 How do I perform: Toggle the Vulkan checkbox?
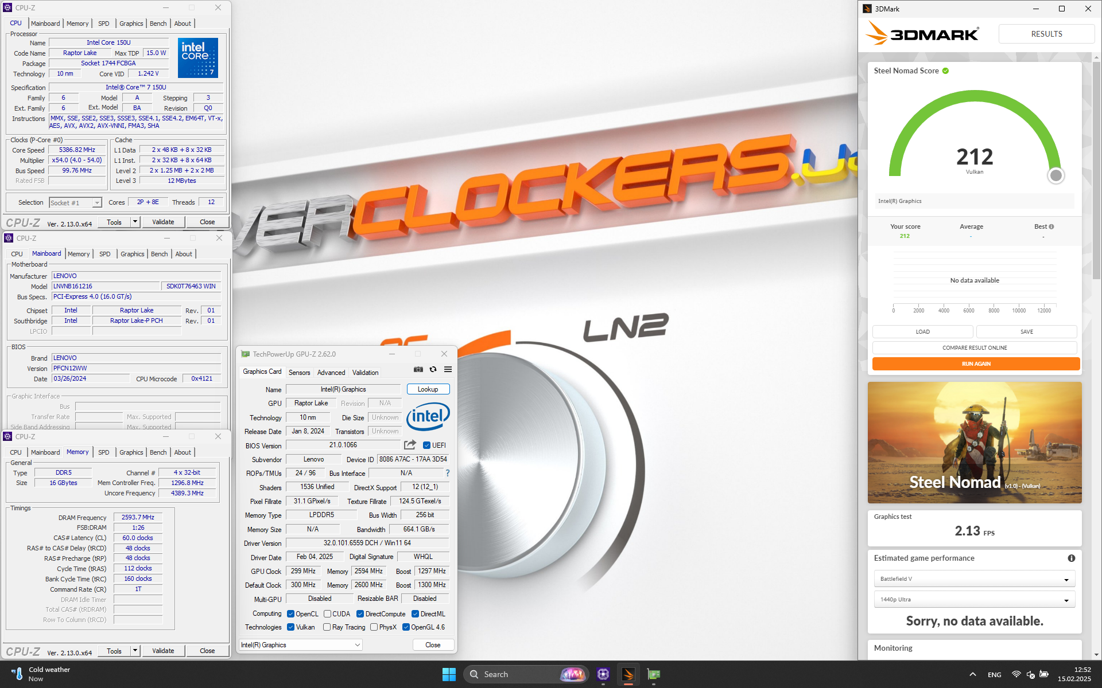point(290,627)
